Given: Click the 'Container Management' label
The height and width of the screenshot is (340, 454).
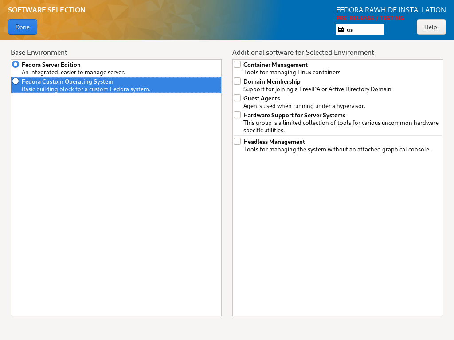Looking at the screenshot, I should coord(275,65).
